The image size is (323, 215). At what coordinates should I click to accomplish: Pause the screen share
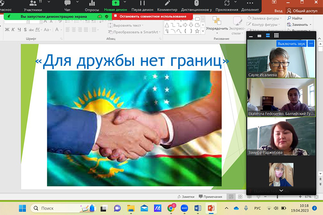point(142,6)
